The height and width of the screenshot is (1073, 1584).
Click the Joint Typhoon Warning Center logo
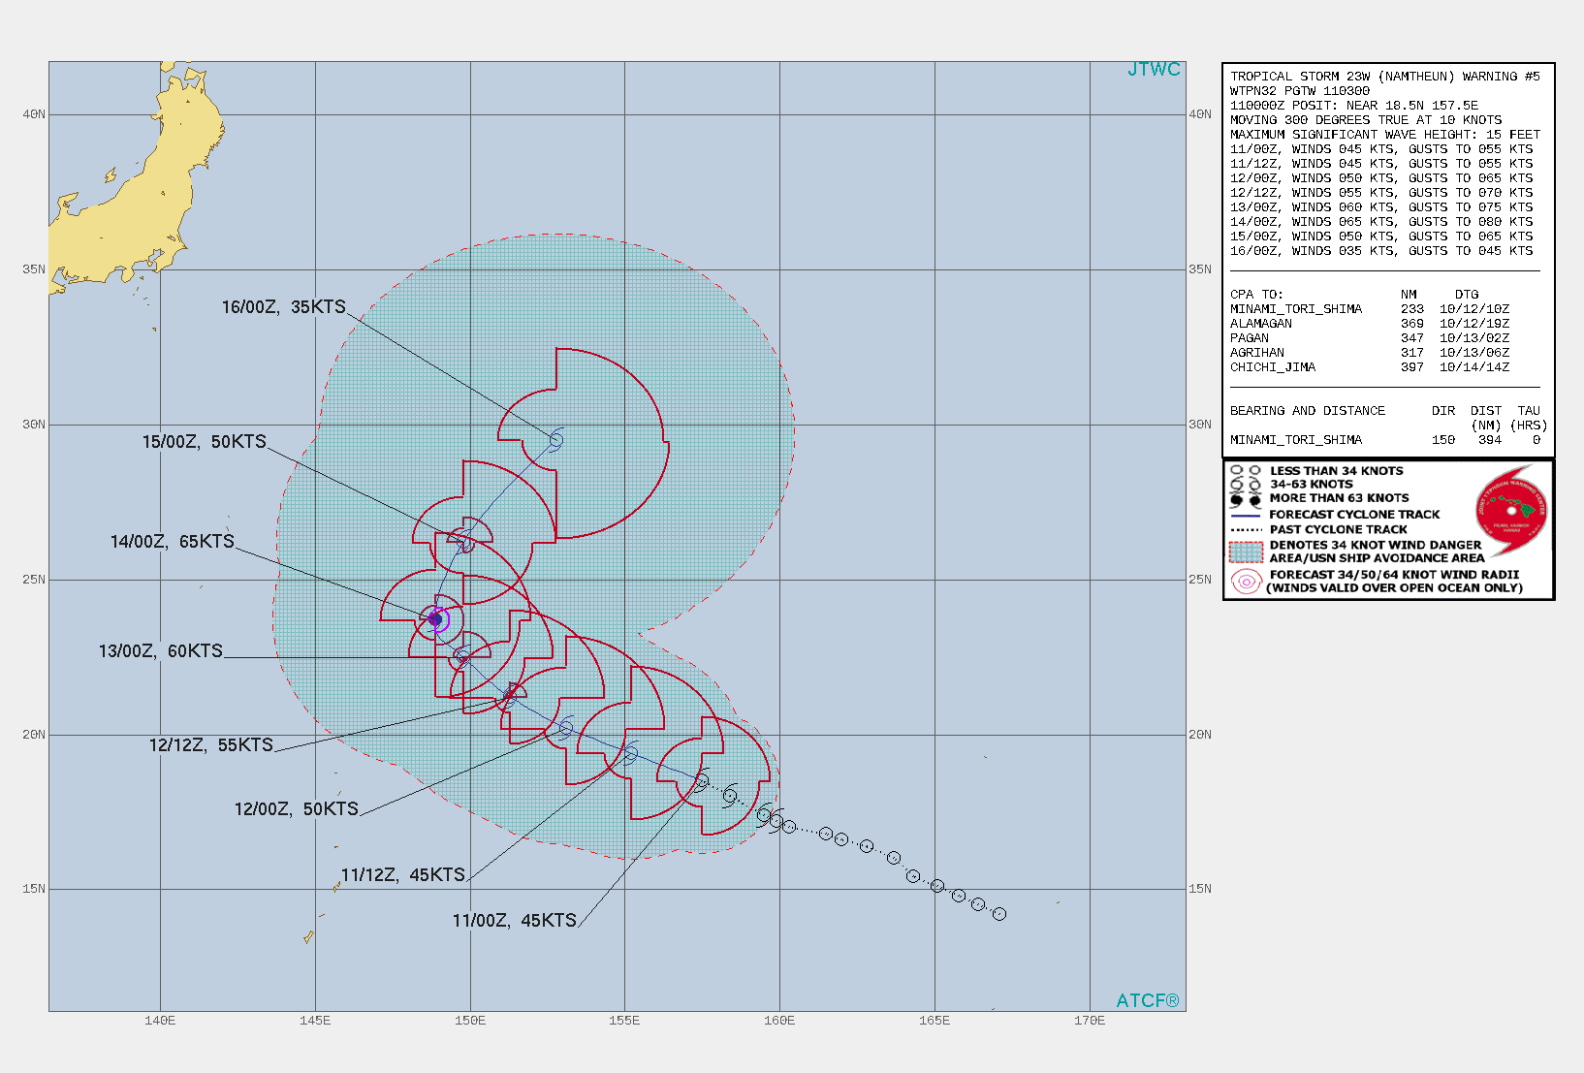point(1511,510)
